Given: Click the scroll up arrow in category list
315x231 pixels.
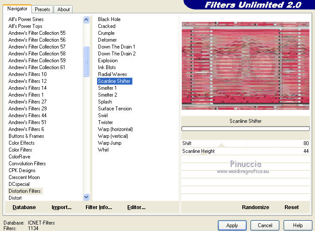Looking at the screenshot, I should tap(86, 19).
